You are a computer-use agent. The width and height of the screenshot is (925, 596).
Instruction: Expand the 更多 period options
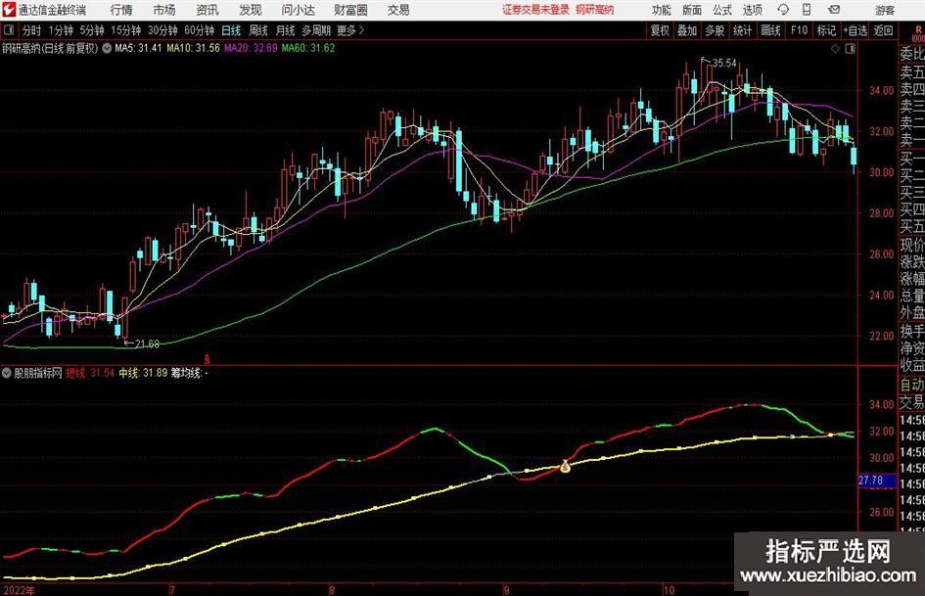coord(350,30)
